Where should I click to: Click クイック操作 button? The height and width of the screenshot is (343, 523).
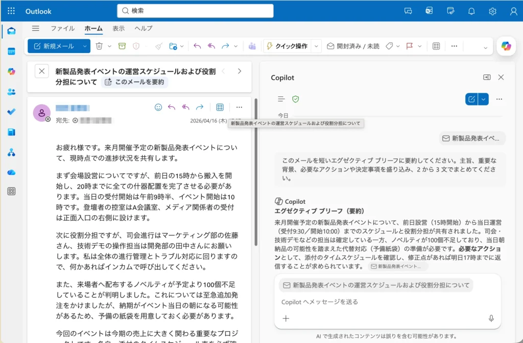287,46
